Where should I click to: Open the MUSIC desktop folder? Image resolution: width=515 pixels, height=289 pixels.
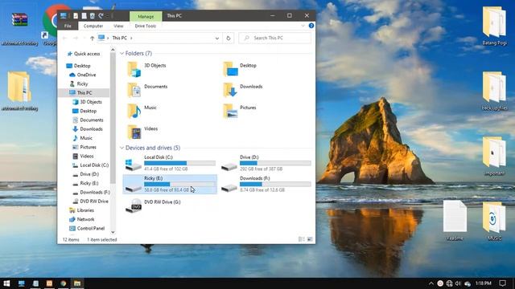pyautogui.click(x=494, y=222)
